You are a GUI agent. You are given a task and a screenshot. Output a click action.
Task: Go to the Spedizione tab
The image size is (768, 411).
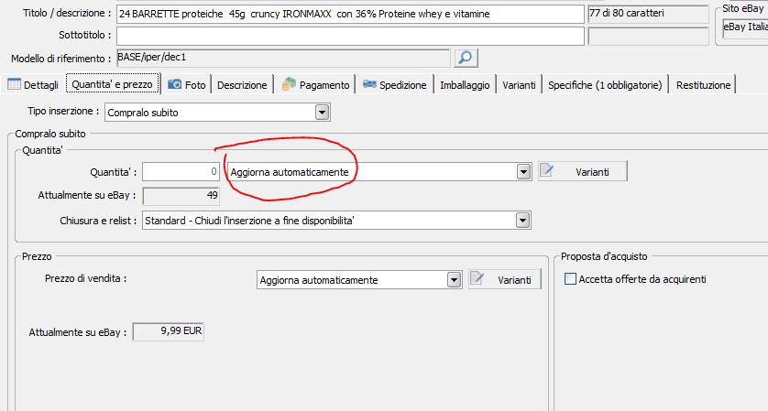tap(395, 84)
